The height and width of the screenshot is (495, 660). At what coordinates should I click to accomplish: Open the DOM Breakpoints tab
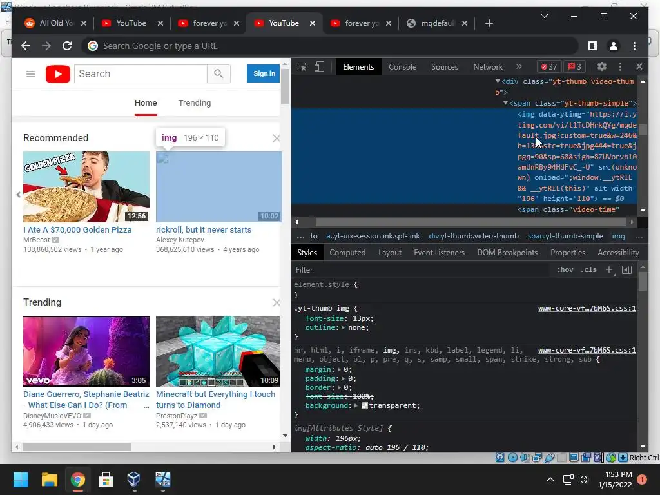507,253
